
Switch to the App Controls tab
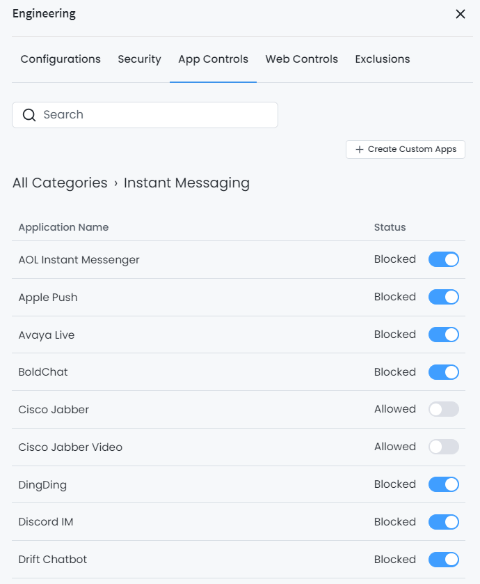pyautogui.click(x=213, y=59)
